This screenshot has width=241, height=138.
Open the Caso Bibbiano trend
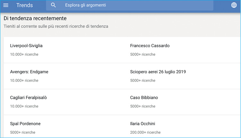coord(144,98)
